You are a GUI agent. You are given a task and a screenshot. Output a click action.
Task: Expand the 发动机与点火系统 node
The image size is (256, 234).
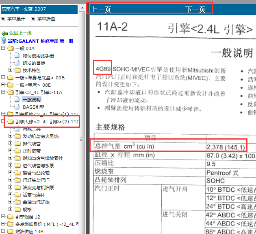[10, 136]
